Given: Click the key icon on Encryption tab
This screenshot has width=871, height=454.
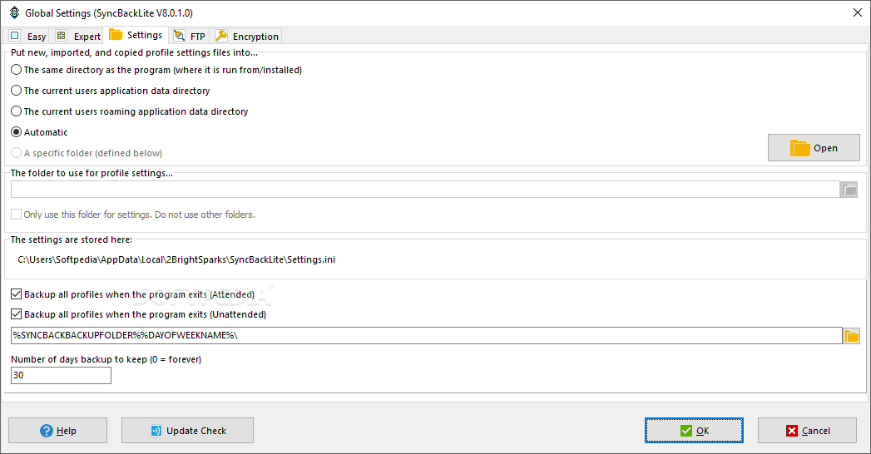Looking at the screenshot, I should point(221,36).
